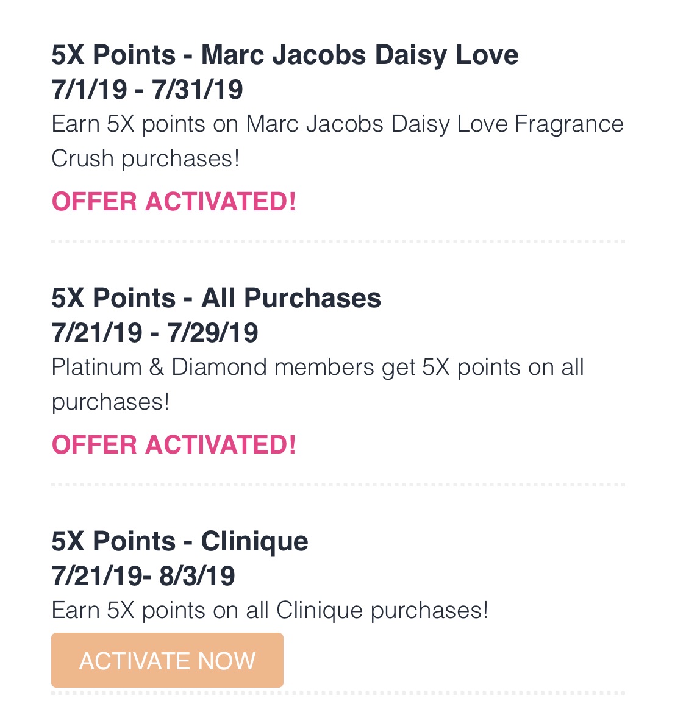This screenshot has width=686, height=715.
Task: Click the dotted divider below Marc Jacobs offer
Action: (338, 241)
